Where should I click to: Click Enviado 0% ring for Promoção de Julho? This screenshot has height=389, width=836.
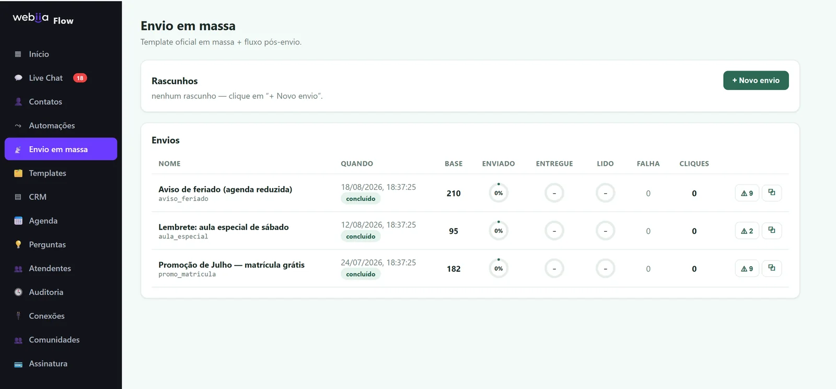[x=498, y=268]
